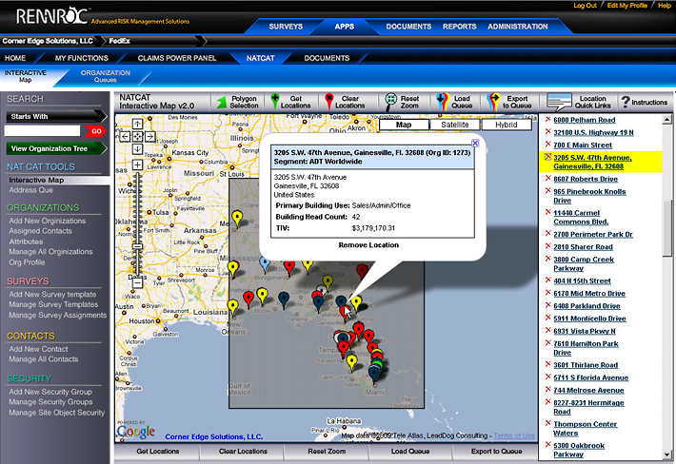Click the map zoom slider handle
676x464 pixels.
point(137,246)
